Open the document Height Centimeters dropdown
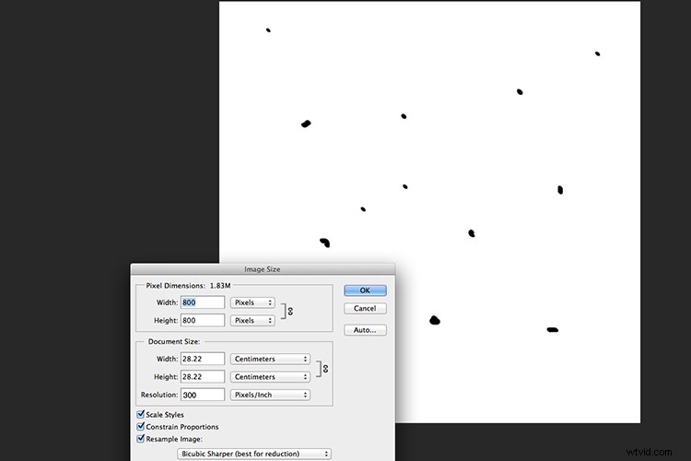Image resolution: width=691 pixels, height=461 pixels. [270, 377]
